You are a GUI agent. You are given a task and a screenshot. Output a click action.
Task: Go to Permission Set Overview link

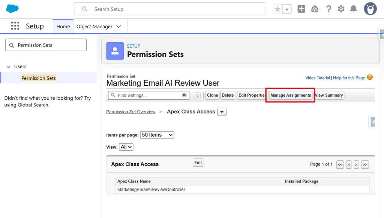[131, 112]
